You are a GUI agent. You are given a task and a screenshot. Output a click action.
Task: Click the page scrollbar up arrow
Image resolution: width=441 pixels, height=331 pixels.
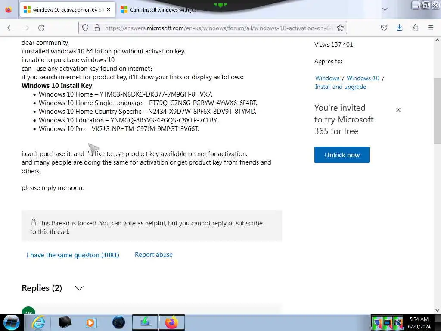click(x=437, y=40)
